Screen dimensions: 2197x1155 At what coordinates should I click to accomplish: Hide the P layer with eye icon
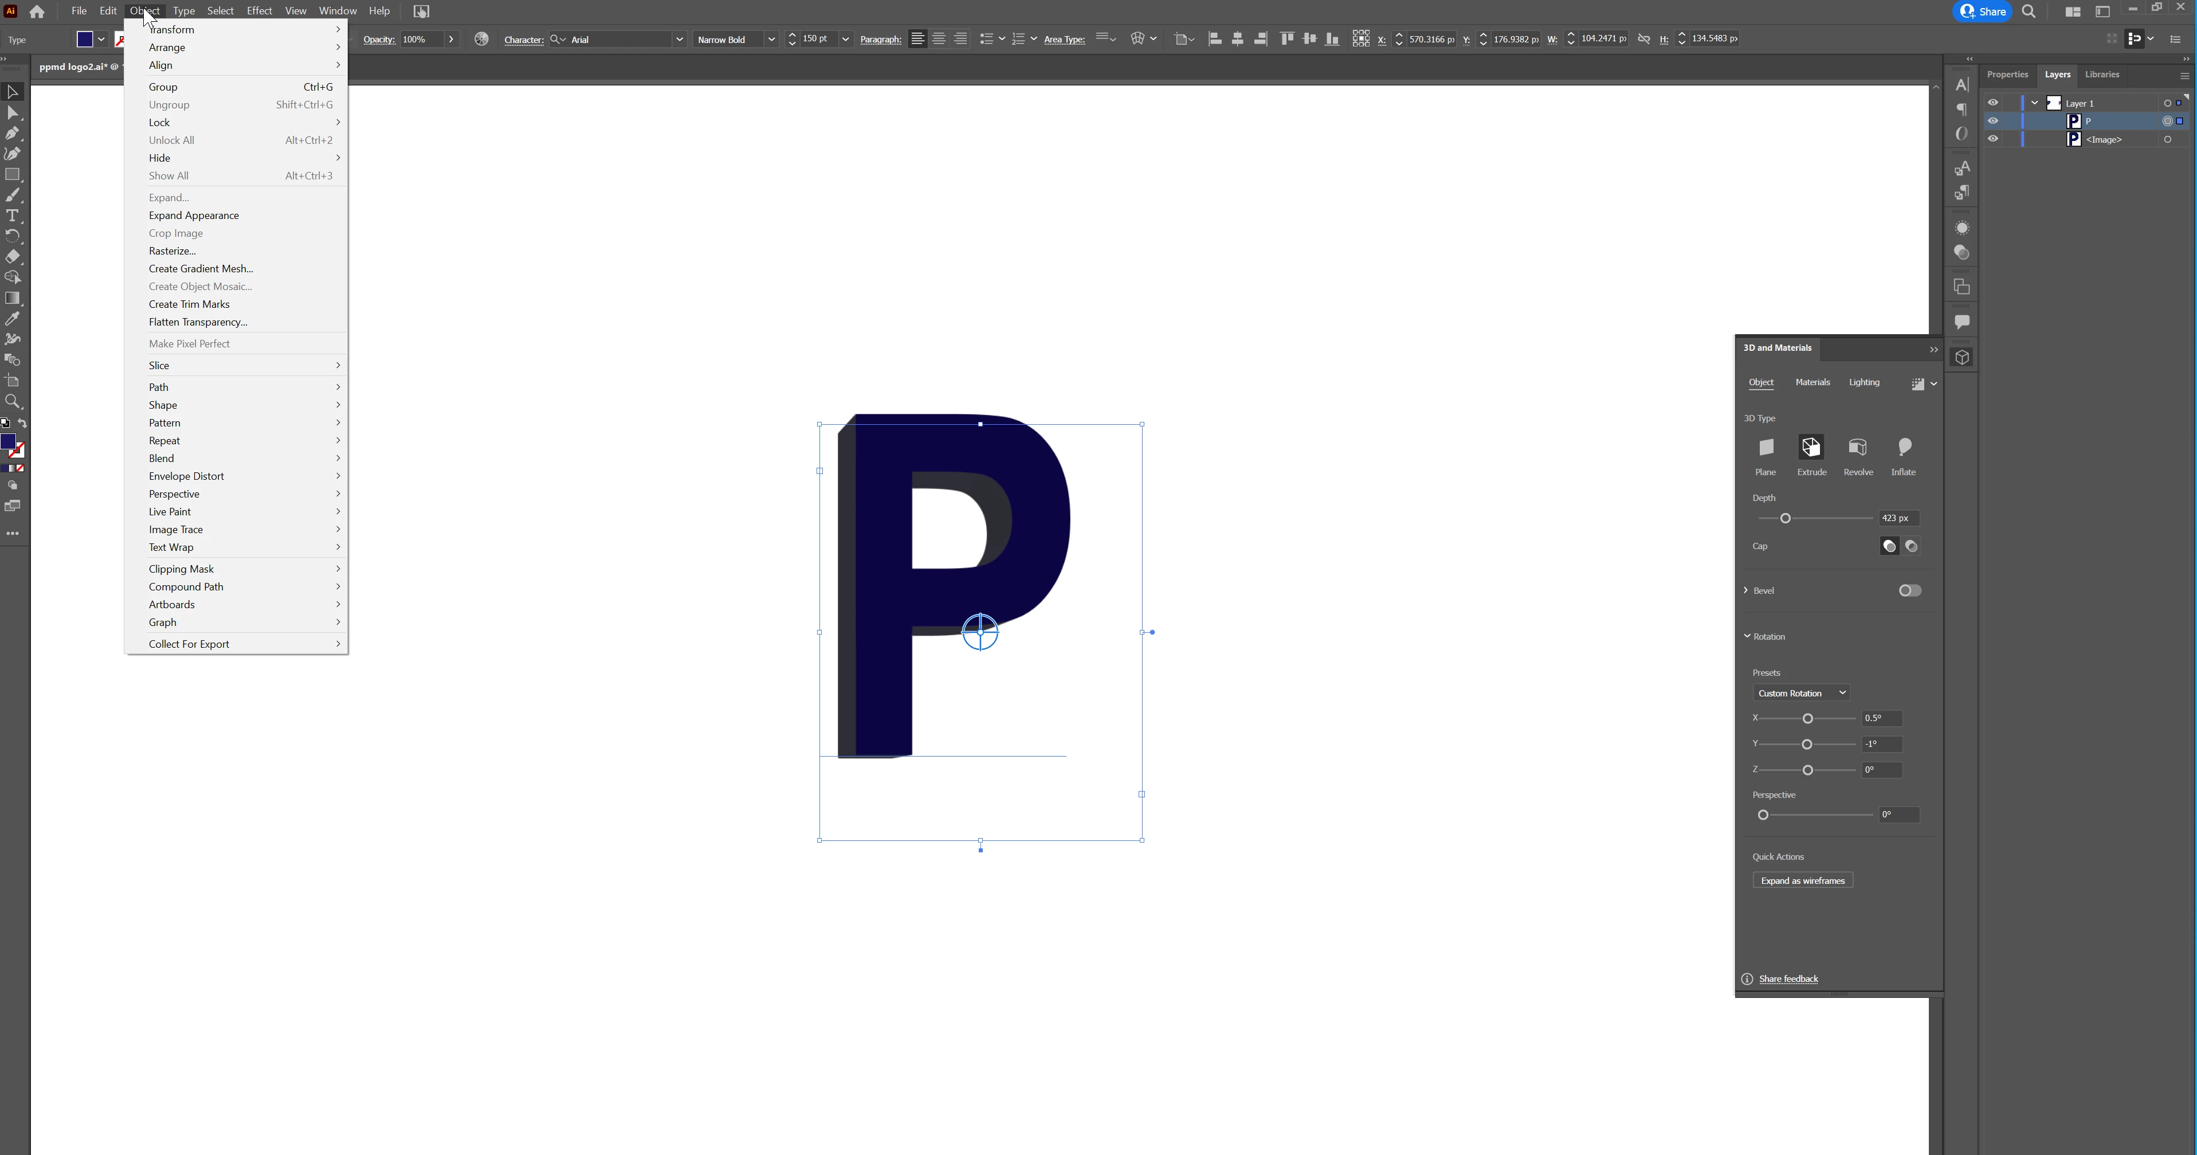pyautogui.click(x=1993, y=121)
